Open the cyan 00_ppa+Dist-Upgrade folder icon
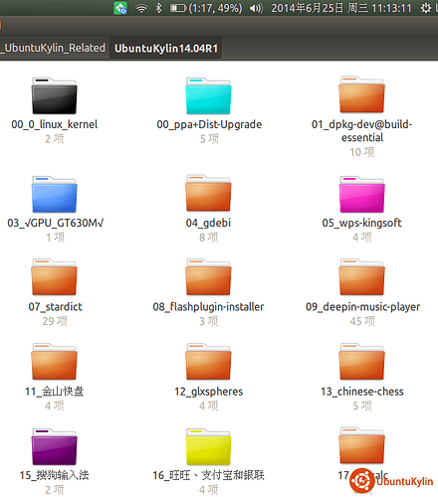438x497 pixels. pyautogui.click(x=208, y=95)
